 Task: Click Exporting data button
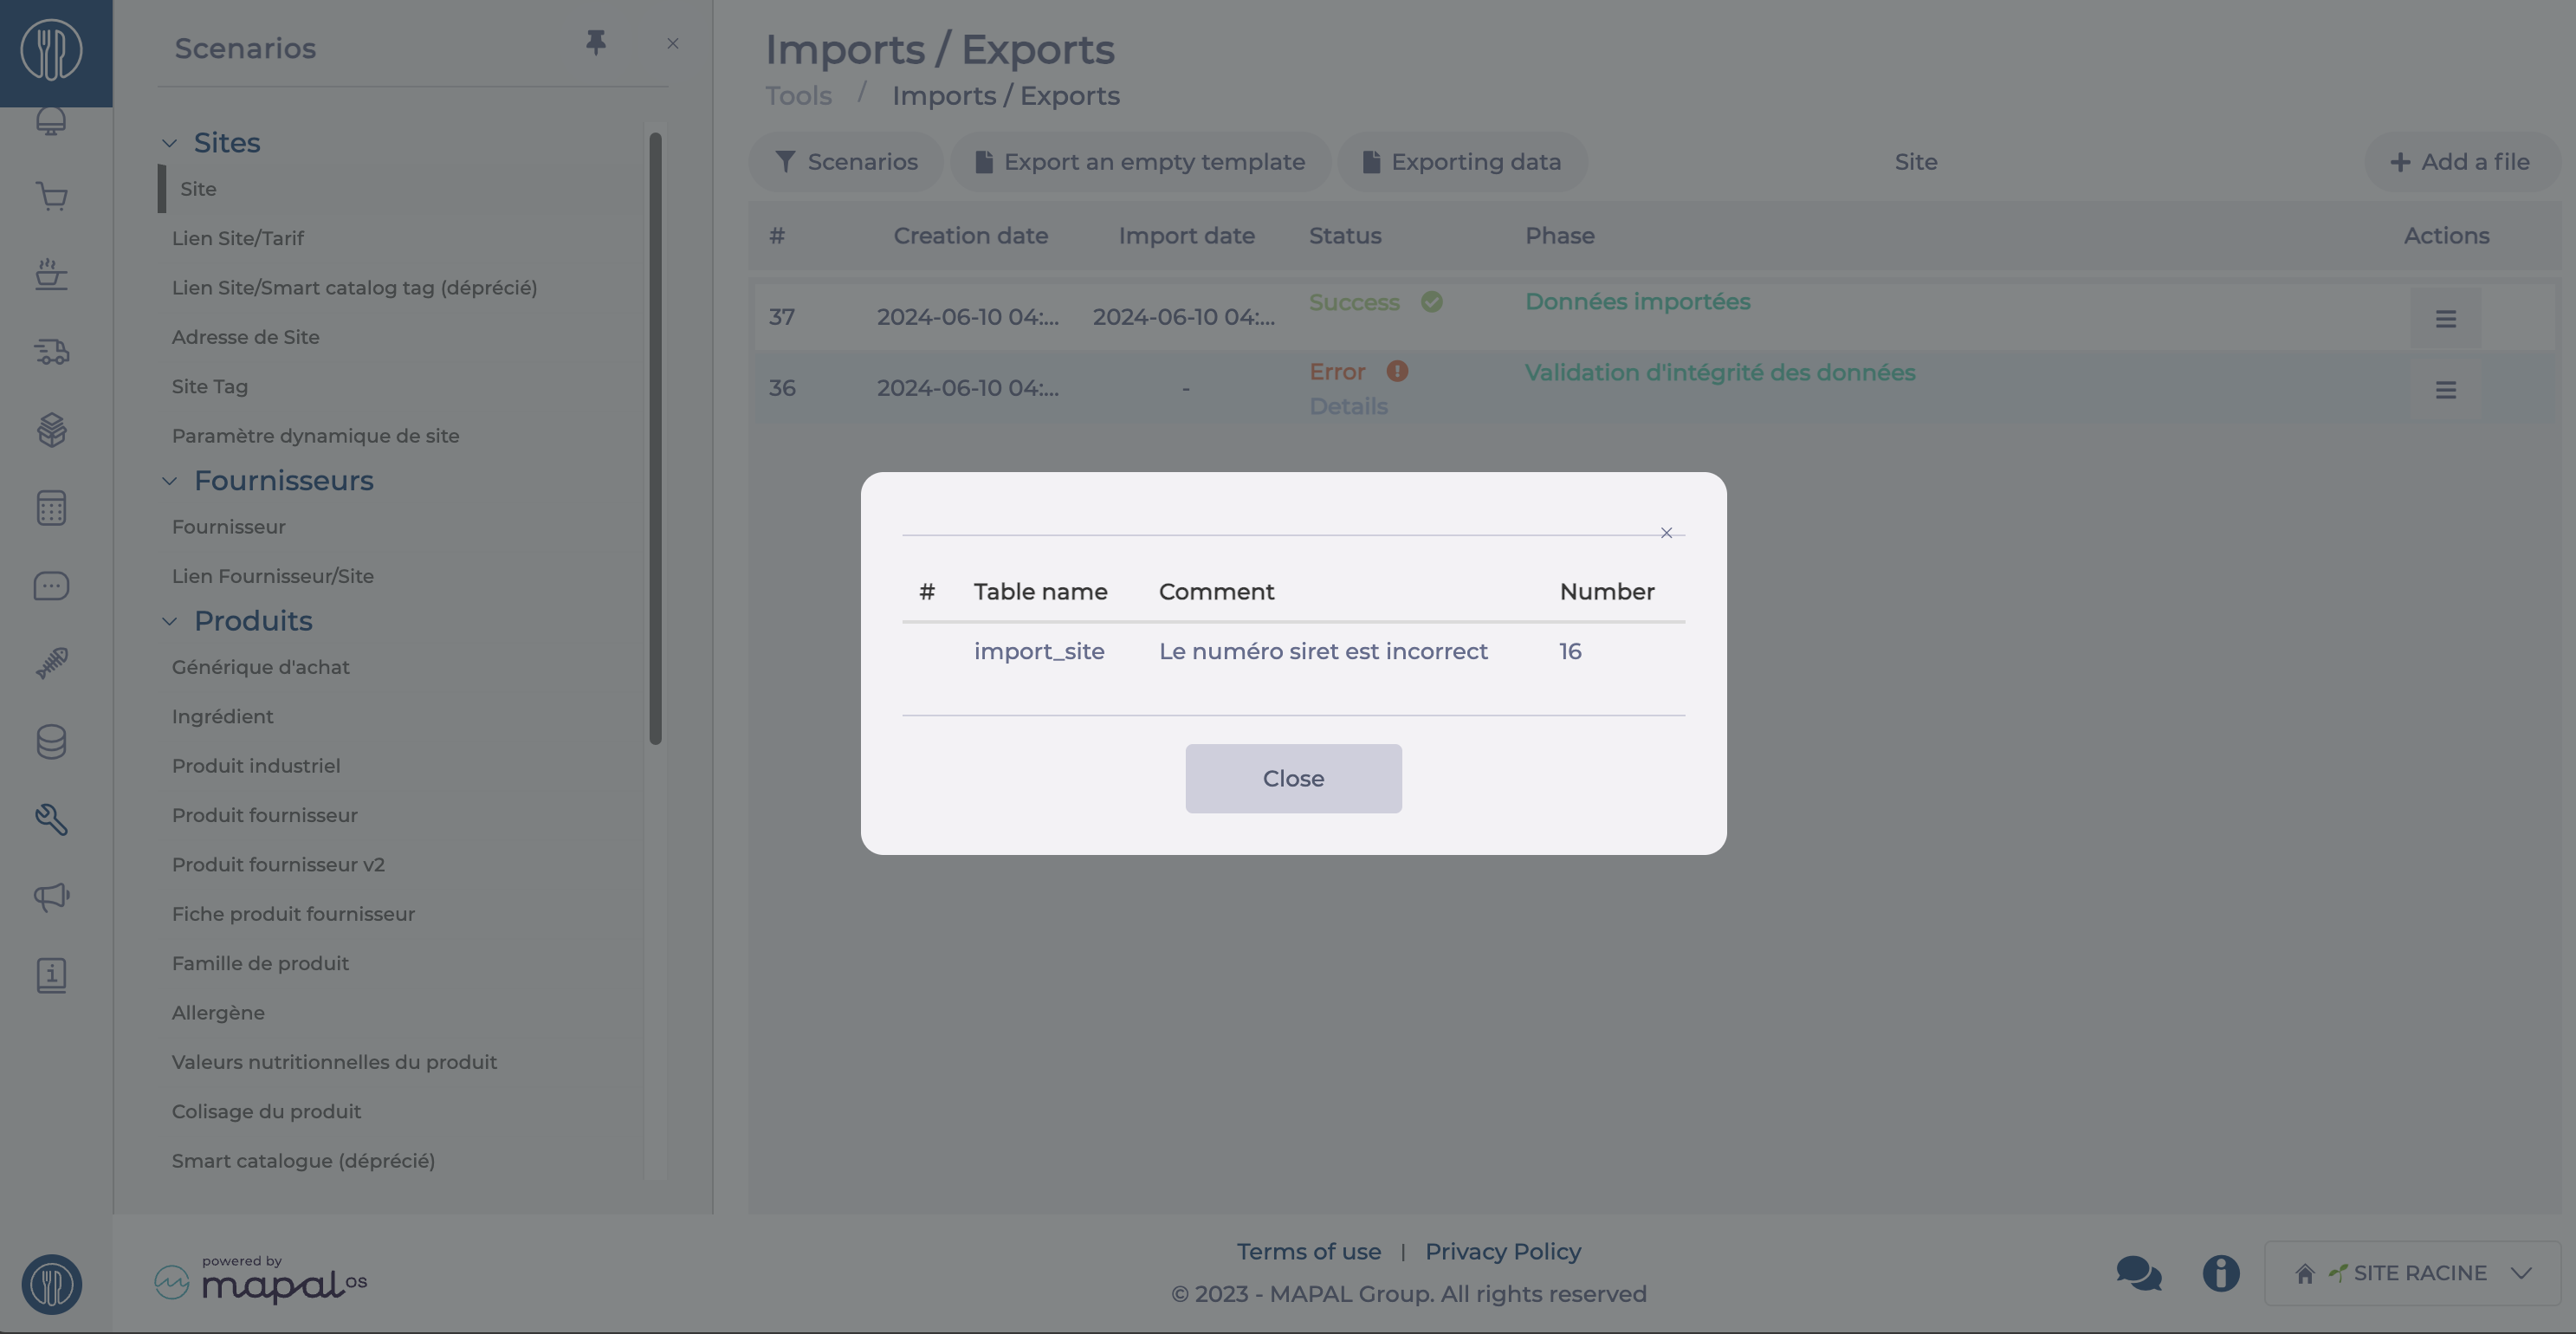[1463, 162]
